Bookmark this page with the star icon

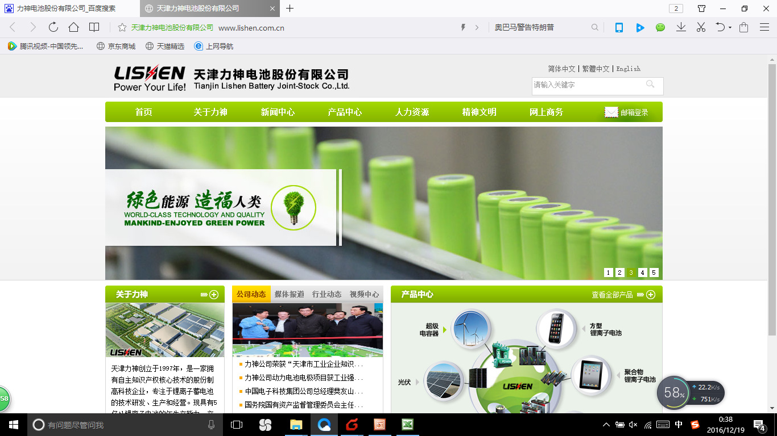pos(122,27)
